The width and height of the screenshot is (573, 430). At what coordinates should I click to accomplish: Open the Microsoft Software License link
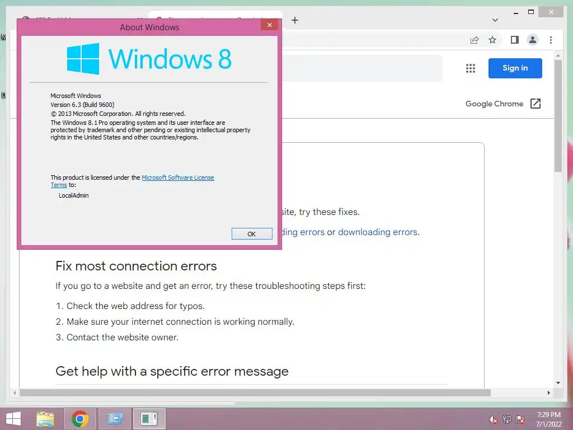click(x=177, y=177)
